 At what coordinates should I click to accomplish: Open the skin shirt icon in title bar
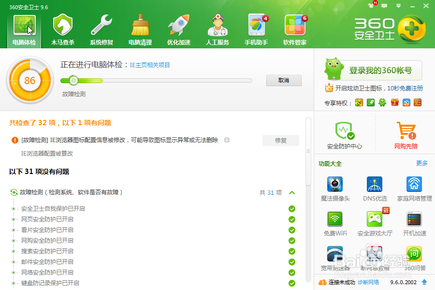coord(371,5)
